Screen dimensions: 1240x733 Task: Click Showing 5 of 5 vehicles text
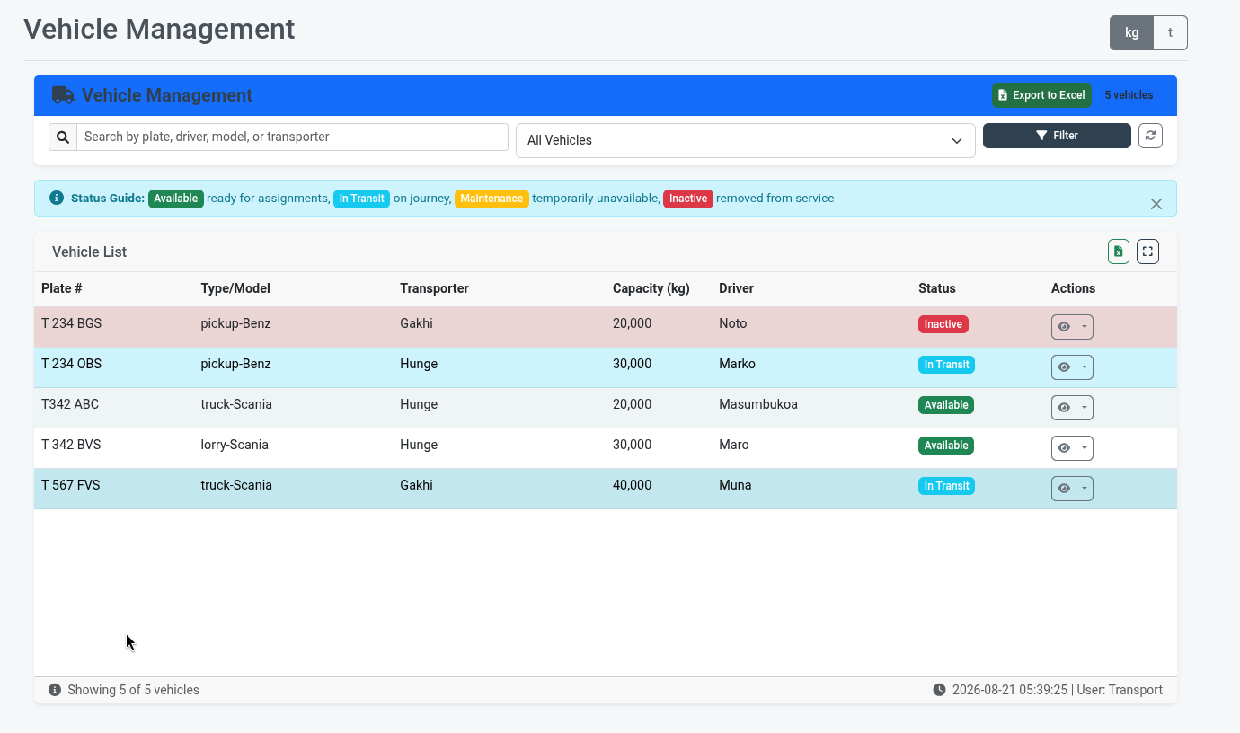134,690
